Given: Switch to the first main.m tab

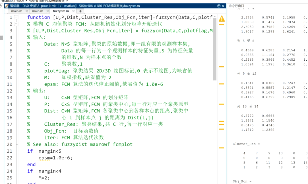Looking at the screenshot, I should click(16, 11).
